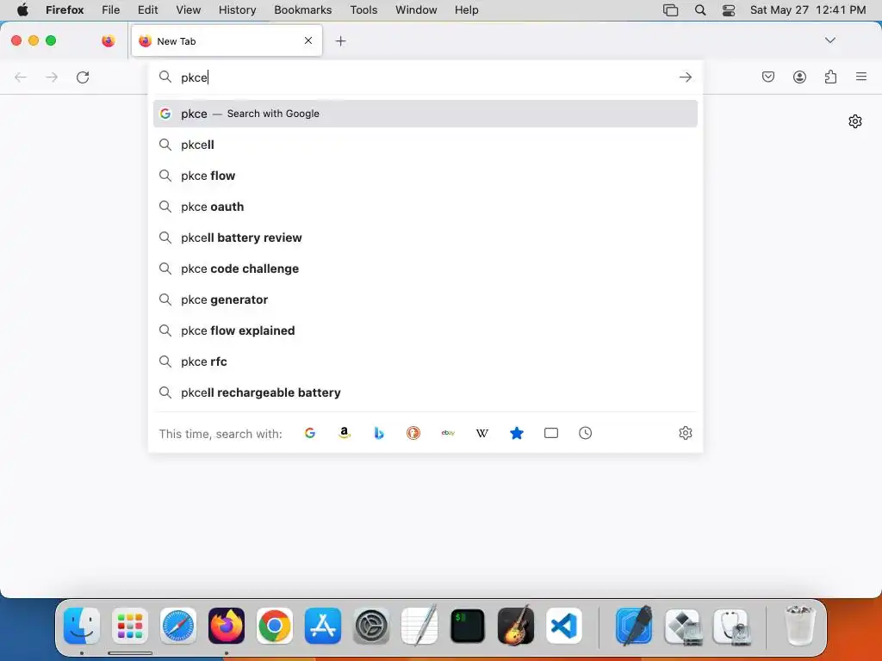
Task: Open Launchpad from the Dock
Action: click(x=130, y=626)
